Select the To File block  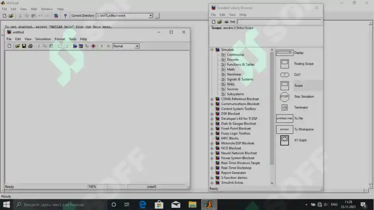point(284,119)
